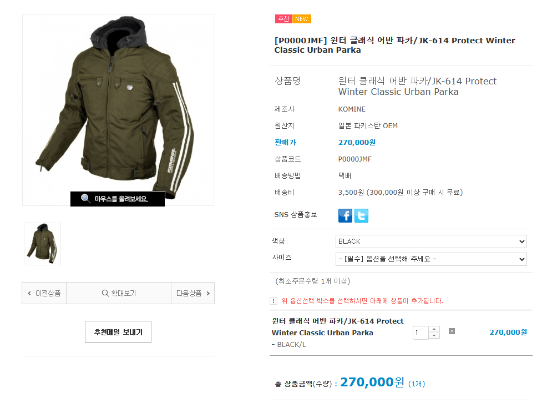This screenshot has height=408, width=537.
Task: Click the red exclamation notice icon
Action: [273, 301]
